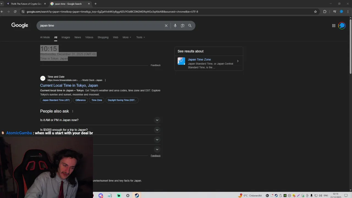
Task: Click the highlighted 10:15 time text
Action: (x=49, y=49)
